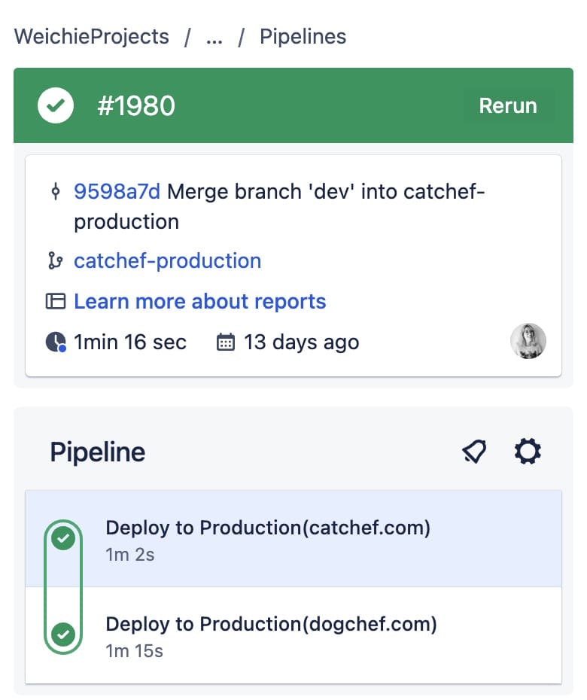This screenshot has height=700, width=587.
Task: Open commit 9598a7d link
Action: [117, 191]
